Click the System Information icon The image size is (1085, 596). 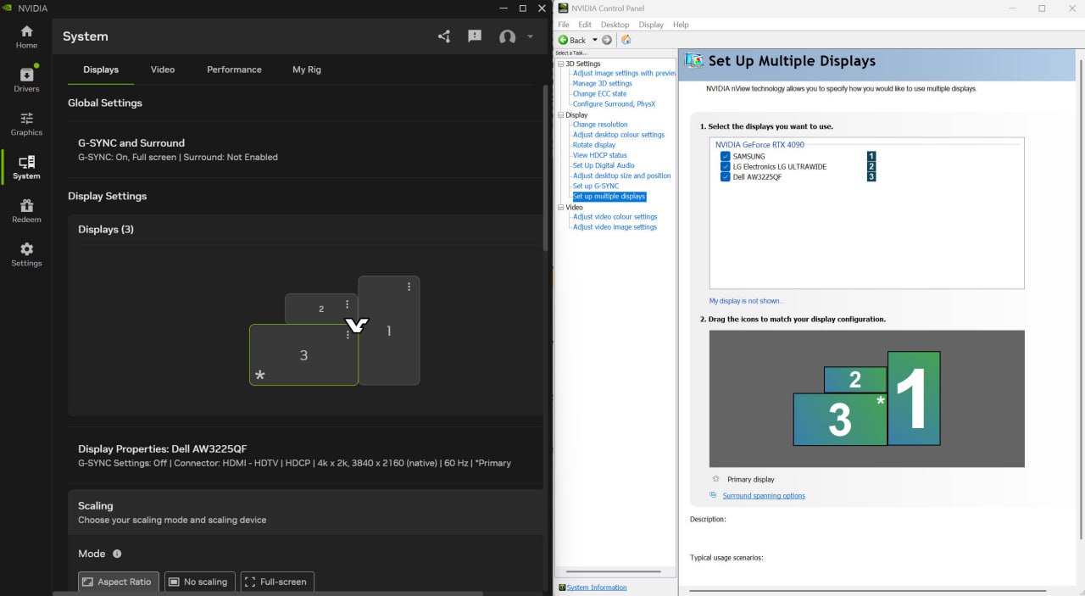[562, 588]
